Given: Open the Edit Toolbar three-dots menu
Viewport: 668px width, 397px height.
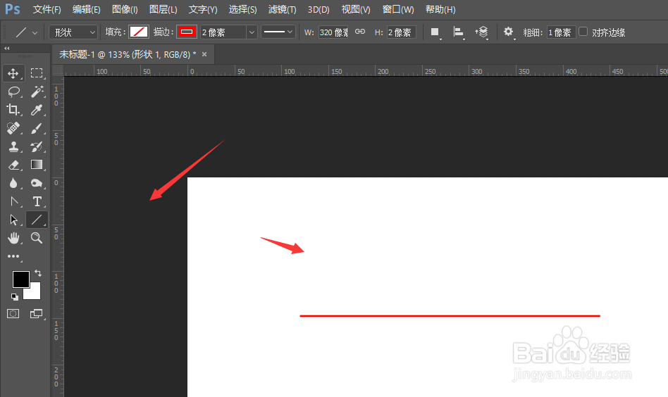Looking at the screenshot, I should [13, 256].
